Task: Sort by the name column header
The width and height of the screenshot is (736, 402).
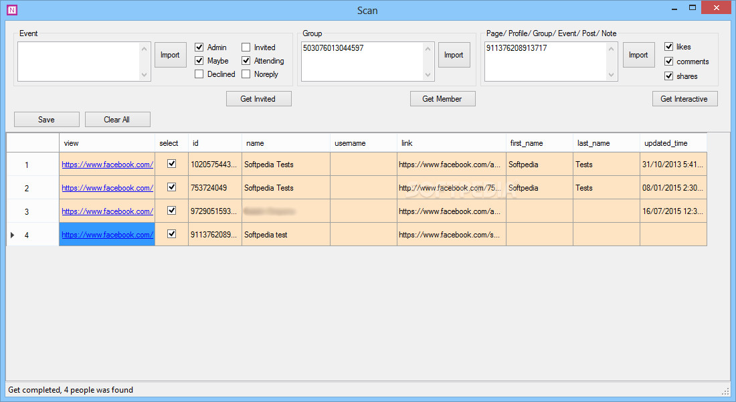Action: pyautogui.click(x=286, y=143)
